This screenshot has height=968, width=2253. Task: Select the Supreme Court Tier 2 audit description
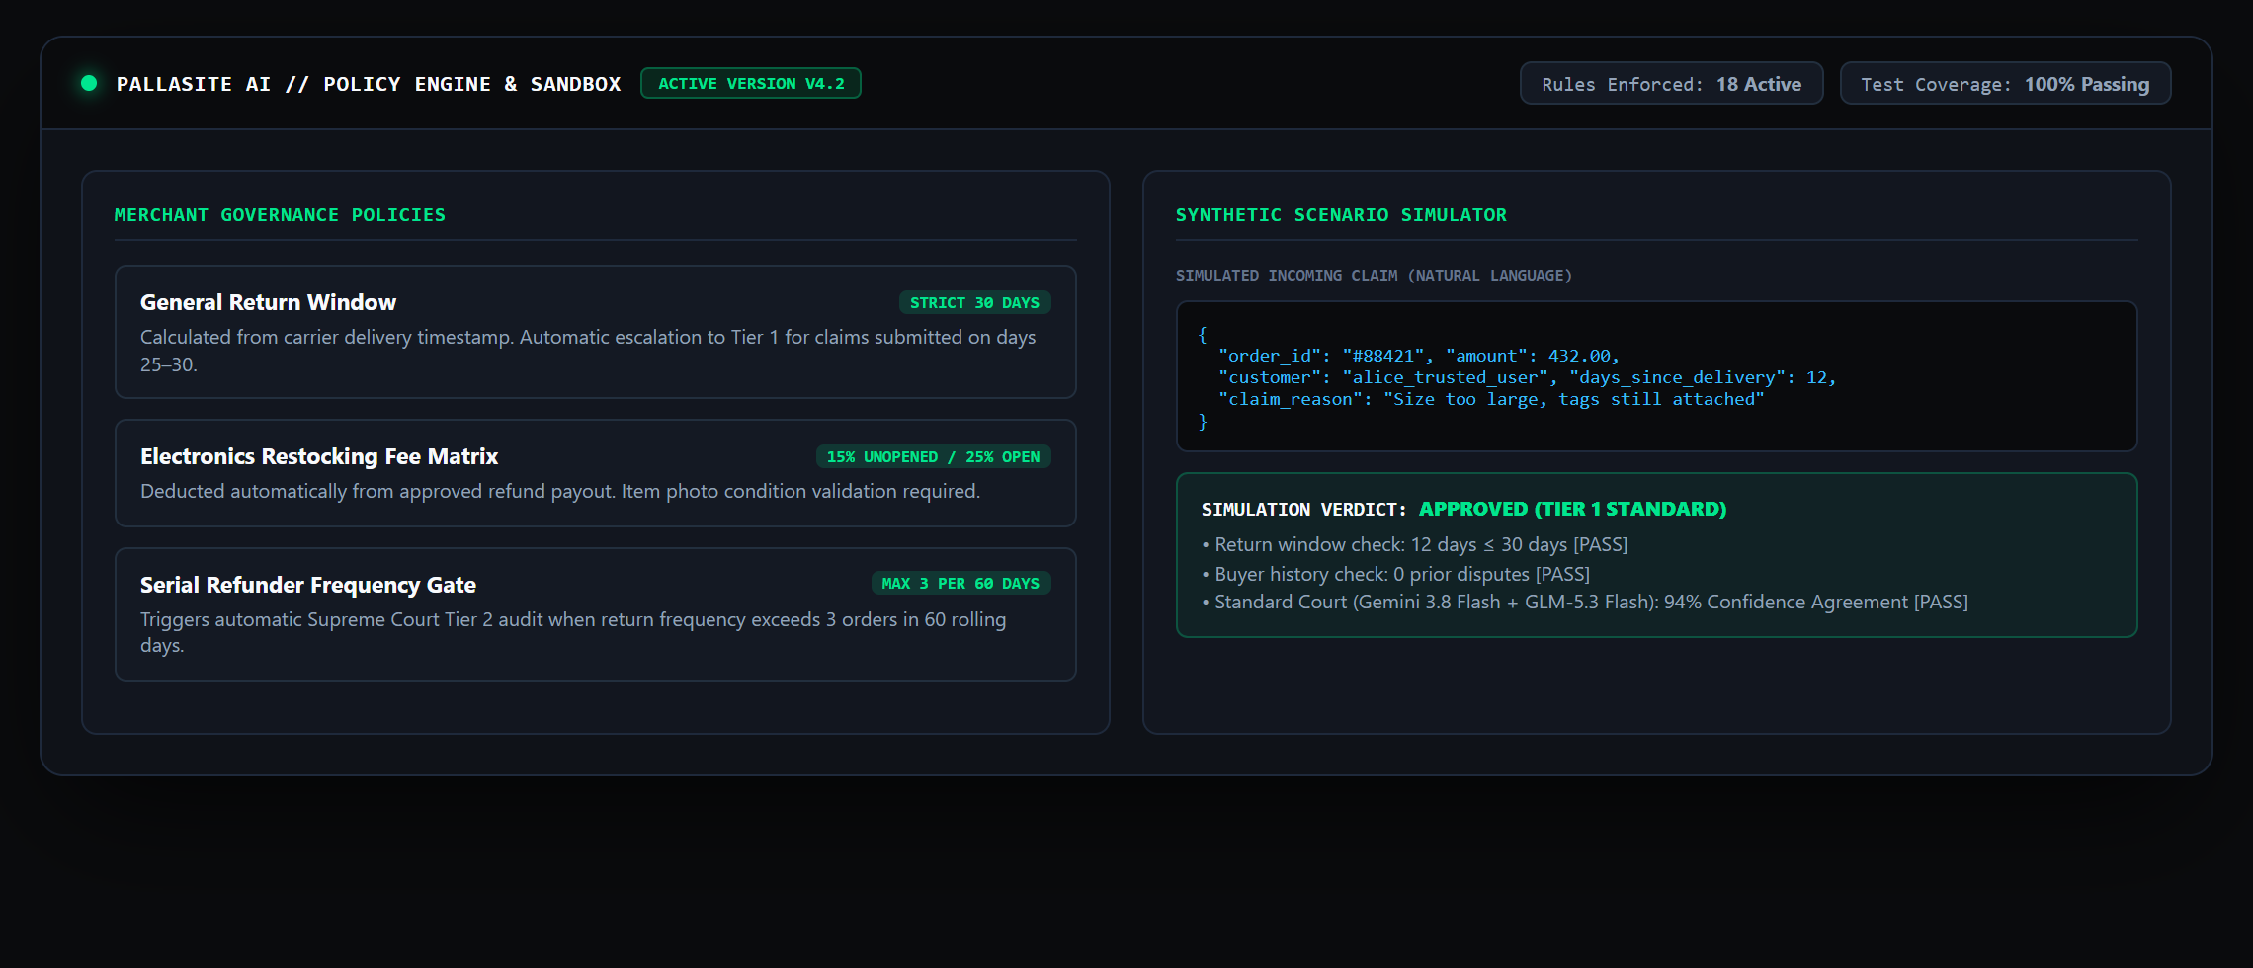[573, 632]
